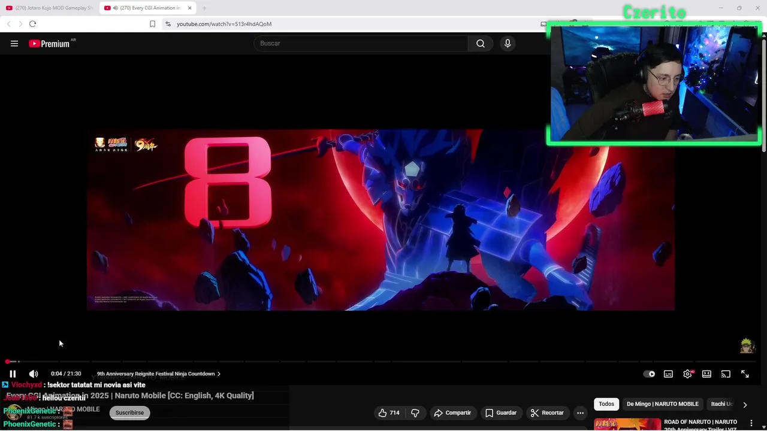Switch to theater mode

point(706,374)
